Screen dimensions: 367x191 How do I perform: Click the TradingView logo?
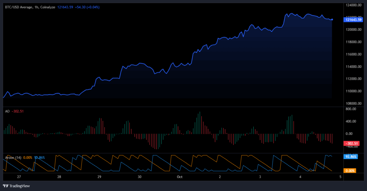(x=17, y=186)
